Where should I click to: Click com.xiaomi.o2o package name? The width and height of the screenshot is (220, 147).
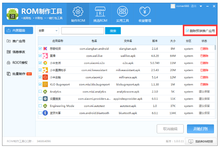94,63
